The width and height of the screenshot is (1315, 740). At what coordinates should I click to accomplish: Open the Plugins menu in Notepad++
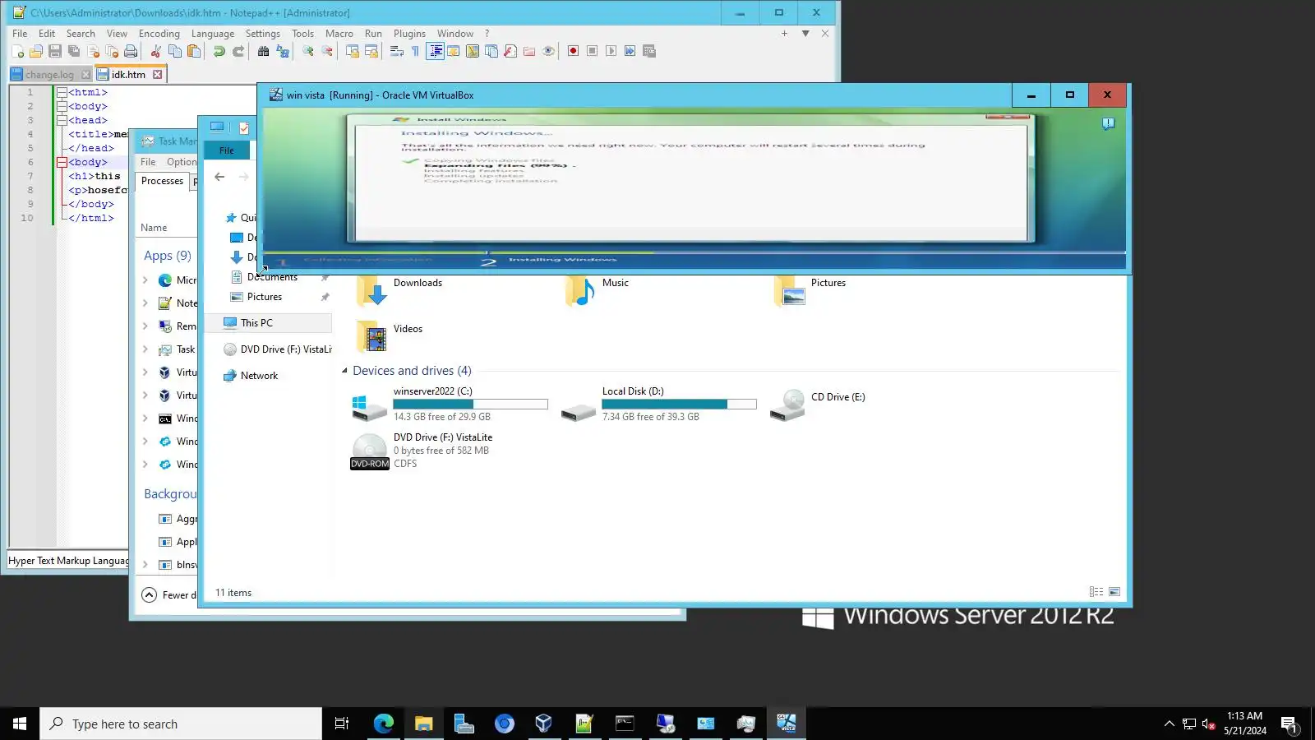409,34
